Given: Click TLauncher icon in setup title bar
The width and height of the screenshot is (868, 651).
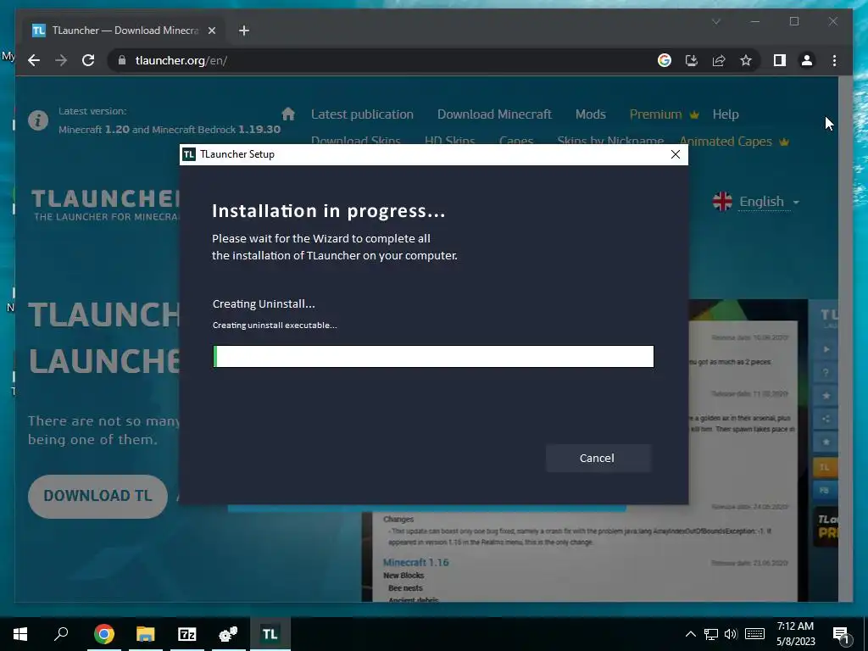Looking at the screenshot, I should (x=189, y=154).
